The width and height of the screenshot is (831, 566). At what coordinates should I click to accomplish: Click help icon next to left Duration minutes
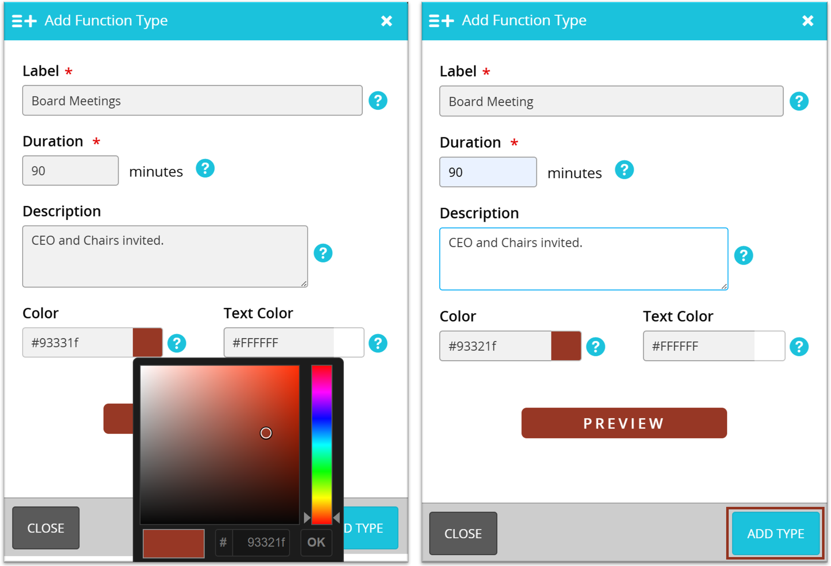205,168
